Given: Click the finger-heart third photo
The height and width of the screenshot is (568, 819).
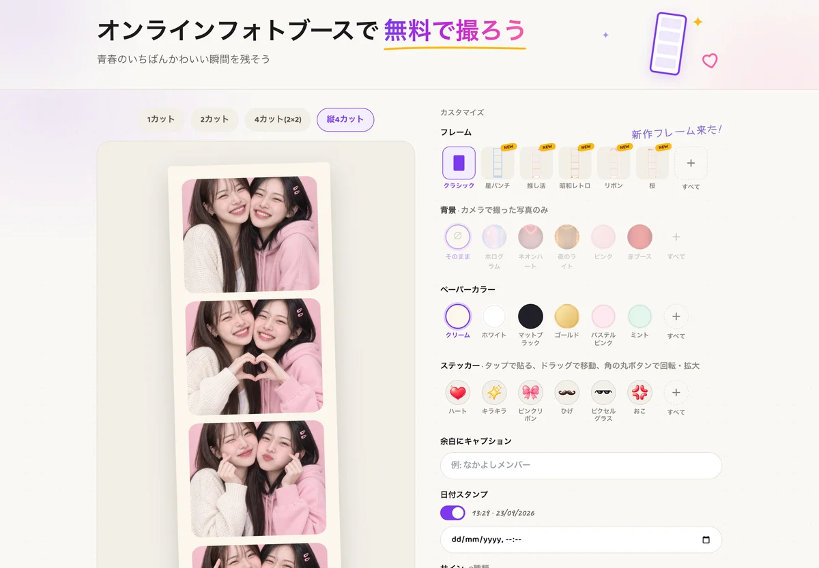Looking at the screenshot, I should (x=257, y=479).
